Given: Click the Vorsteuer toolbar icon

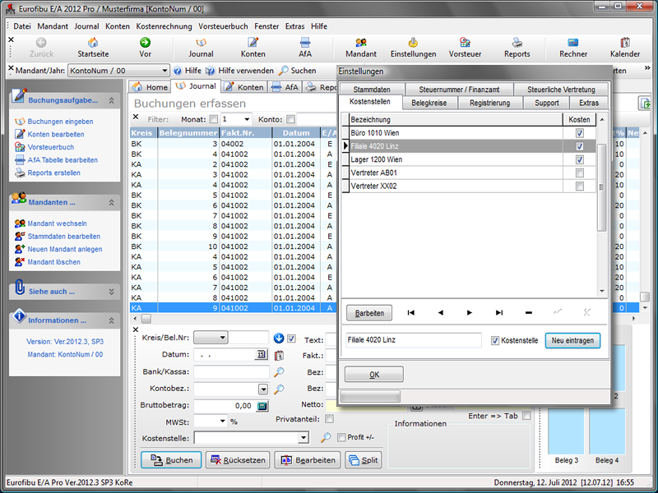Looking at the screenshot, I should [465, 43].
